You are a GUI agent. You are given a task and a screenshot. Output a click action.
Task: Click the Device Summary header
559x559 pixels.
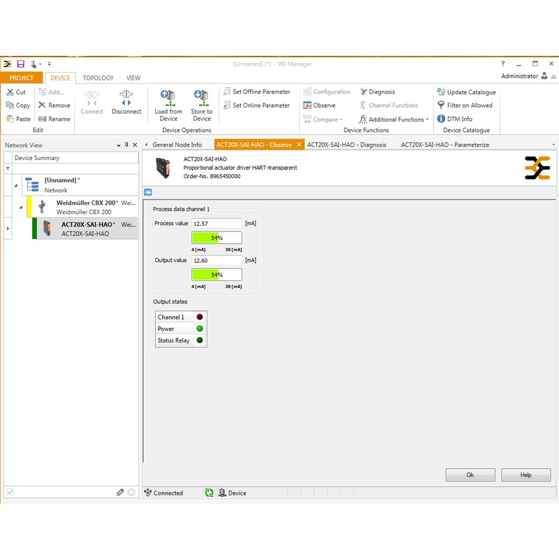pos(75,158)
